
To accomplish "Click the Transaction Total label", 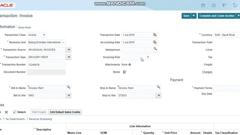I will [202, 42].
